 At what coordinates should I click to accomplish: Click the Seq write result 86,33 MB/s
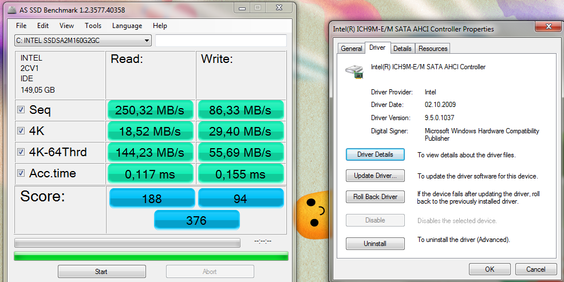click(x=240, y=110)
